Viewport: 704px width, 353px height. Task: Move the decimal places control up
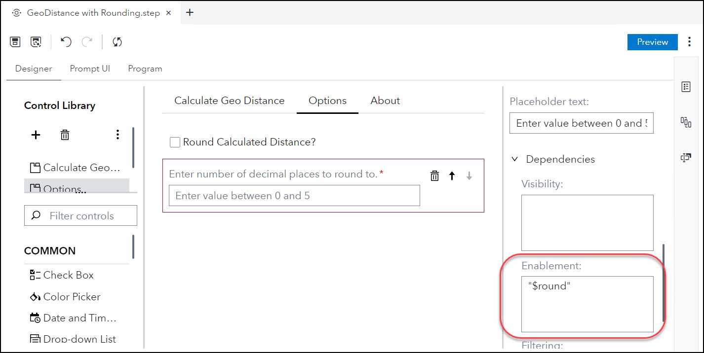point(452,176)
